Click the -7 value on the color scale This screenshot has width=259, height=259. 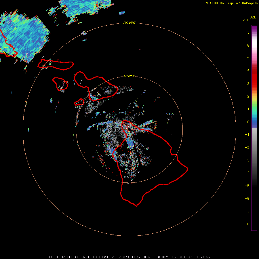coord(247,211)
